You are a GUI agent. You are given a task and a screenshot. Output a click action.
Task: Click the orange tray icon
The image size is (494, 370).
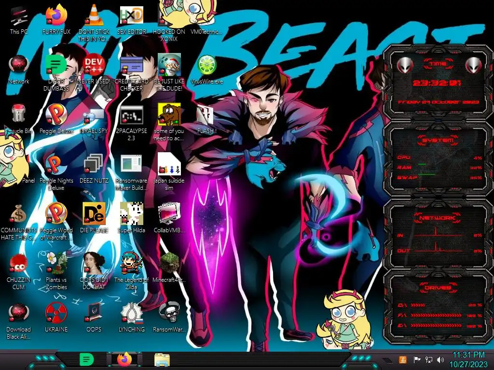coord(403,359)
